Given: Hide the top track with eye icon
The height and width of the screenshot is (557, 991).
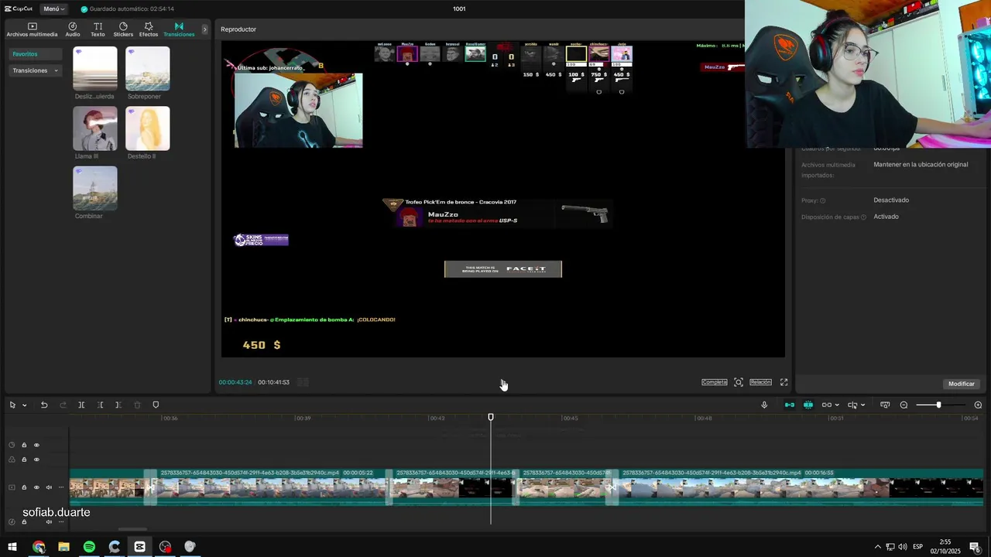Looking at the screenshot, I should tap(36, 445).
